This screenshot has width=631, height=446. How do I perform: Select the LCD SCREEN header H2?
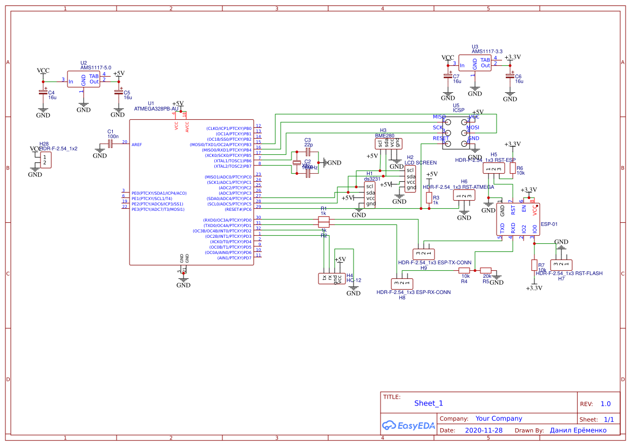click(411, 179)
